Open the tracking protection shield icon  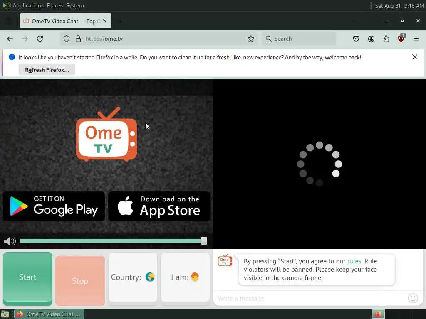pyautogui.click(x=67, y=39)
